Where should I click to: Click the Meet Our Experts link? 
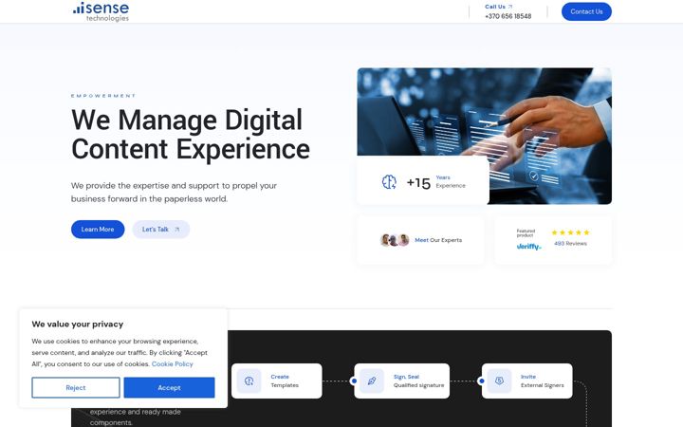[x=438, y=240]
